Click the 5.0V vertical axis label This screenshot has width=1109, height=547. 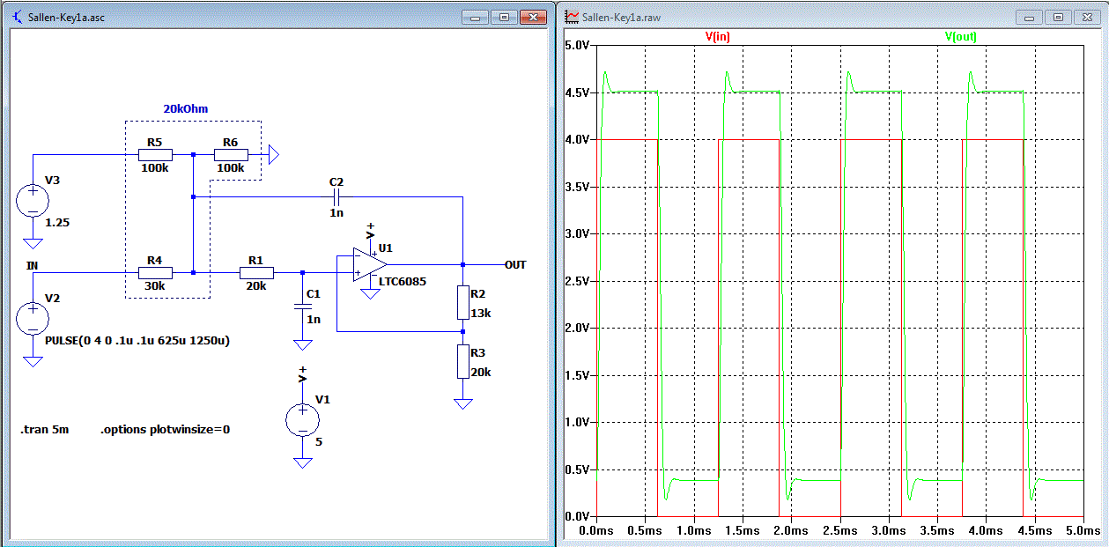click(x=576, y=46)
